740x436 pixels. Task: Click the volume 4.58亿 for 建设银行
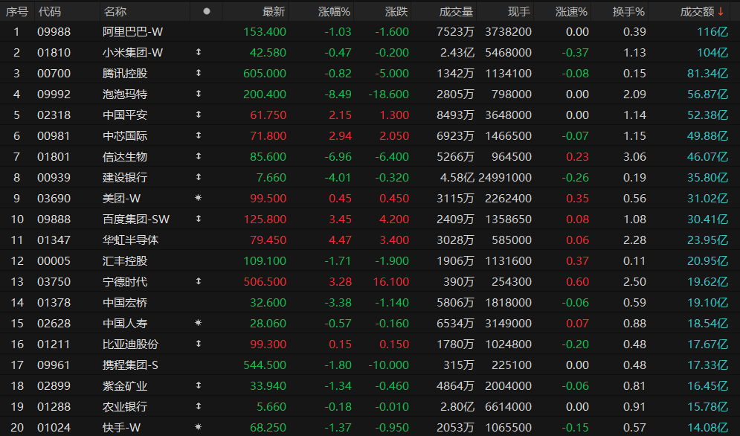(457, 177)
